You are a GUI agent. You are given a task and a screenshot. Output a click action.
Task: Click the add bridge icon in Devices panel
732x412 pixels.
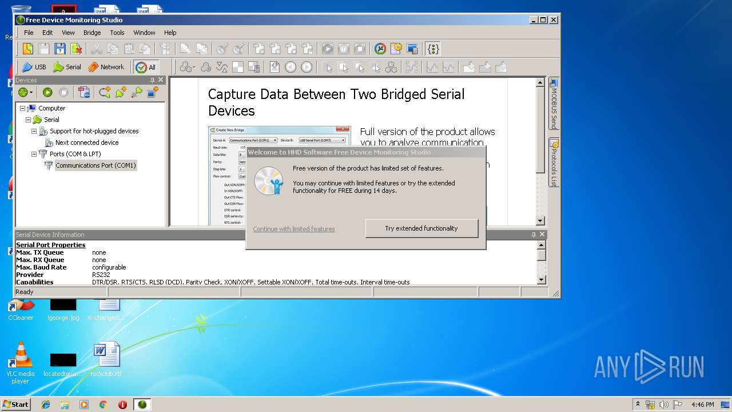(x=105, y=92)
